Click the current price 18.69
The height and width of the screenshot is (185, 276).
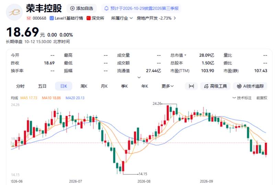(23, 32)
